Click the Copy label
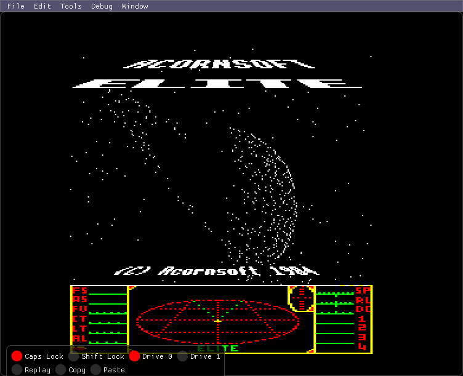Viewport: 463px width, 376px height. coord(77,370)
